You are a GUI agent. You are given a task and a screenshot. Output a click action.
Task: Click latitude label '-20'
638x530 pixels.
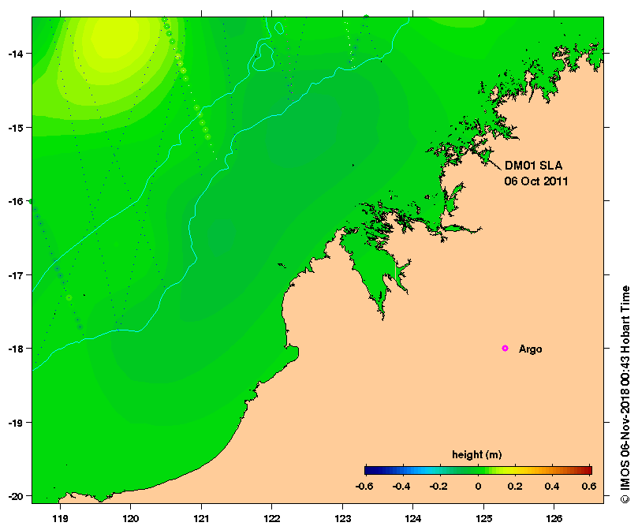coord(15,496)
